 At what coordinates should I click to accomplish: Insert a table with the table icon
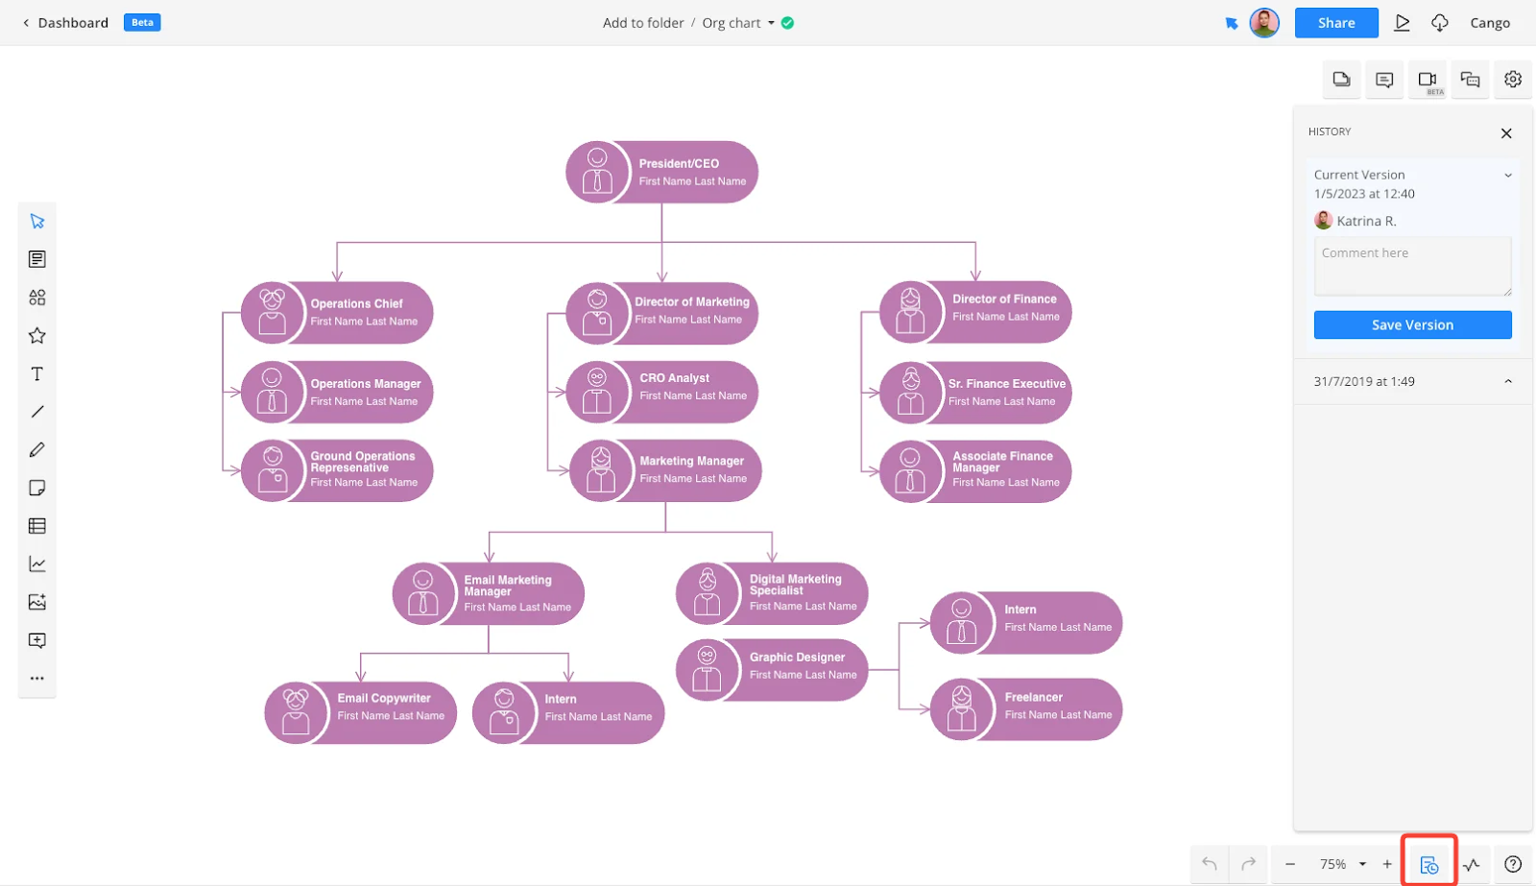coord(36,525)
